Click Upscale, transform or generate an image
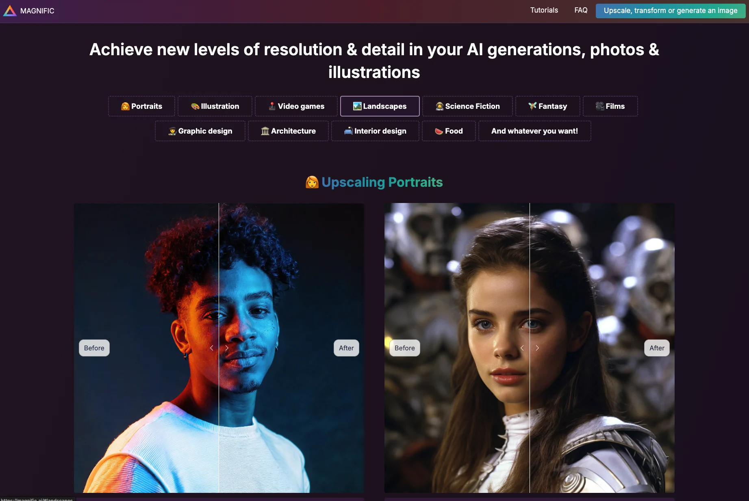The height and width of the screenshot is (501, 749). [x=671, y=11]
